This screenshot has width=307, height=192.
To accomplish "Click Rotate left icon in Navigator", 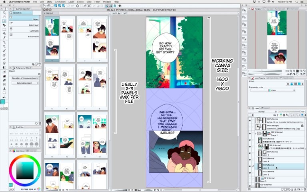I will [292, 74].
